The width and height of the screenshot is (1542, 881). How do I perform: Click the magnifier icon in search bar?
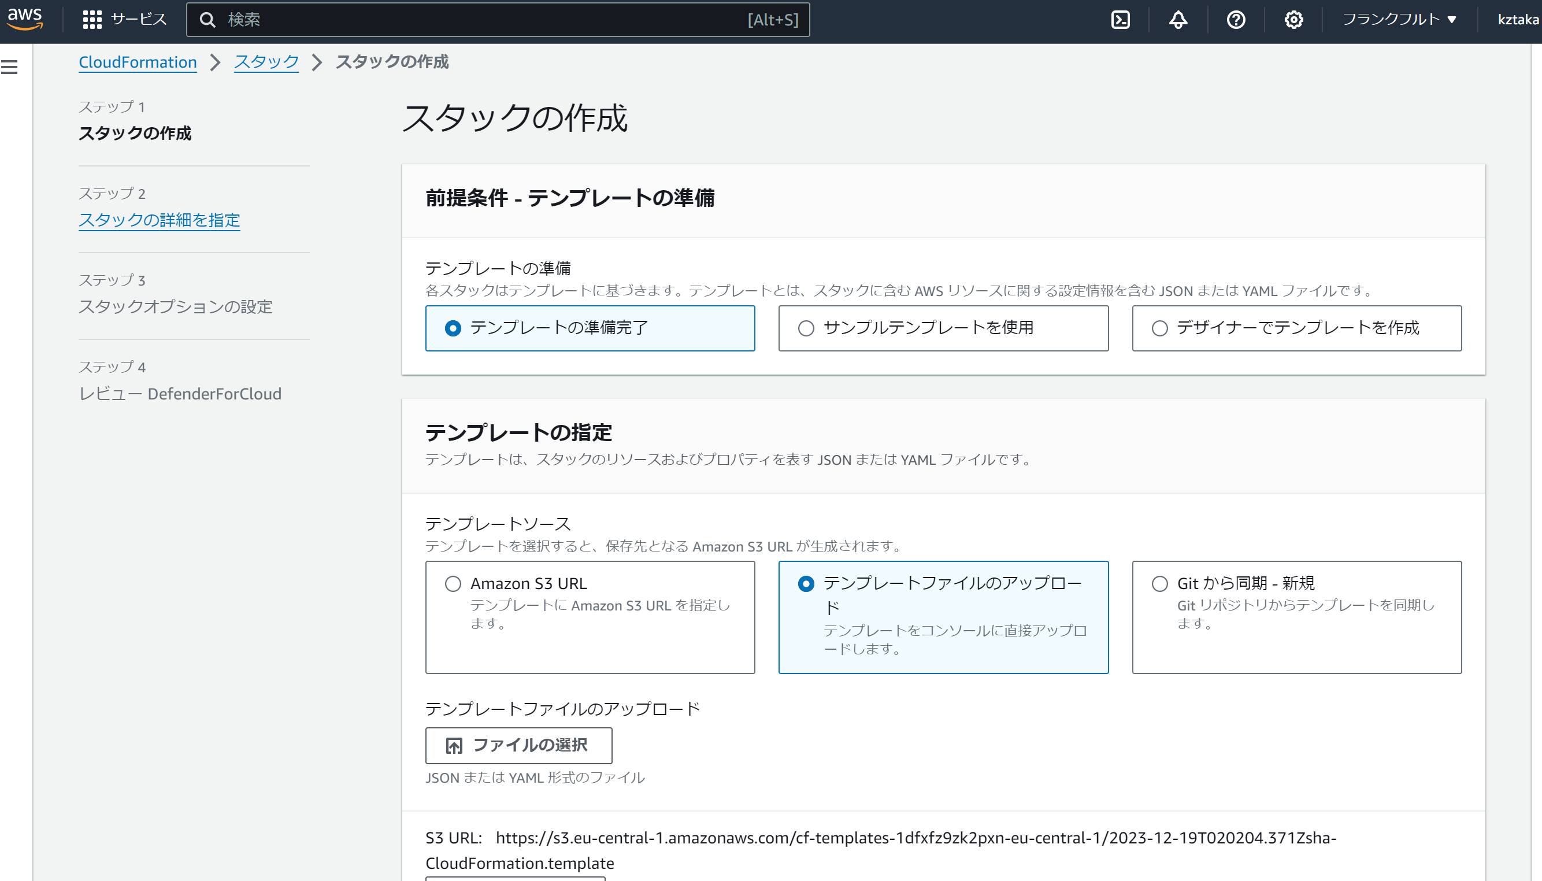(x=207, y=20)
